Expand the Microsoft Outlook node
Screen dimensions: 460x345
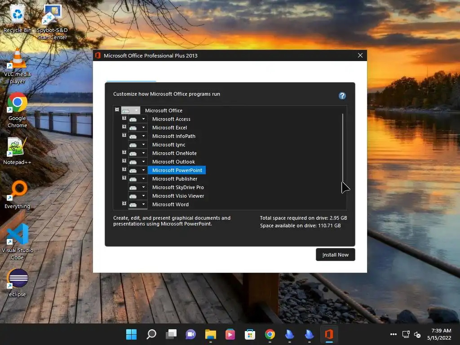coord(124,161)
